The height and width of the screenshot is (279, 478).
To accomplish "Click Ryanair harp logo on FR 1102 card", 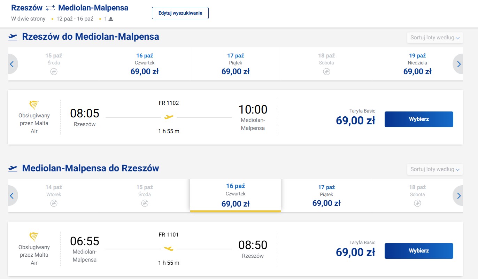I will click(x=34, y=105).
